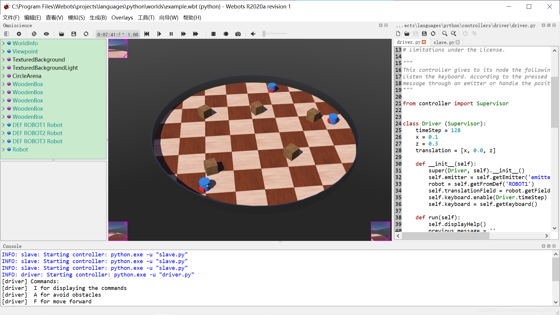Image resolution: width=560 pixels, height=315 pixels.
Task: Click the bottom-left camera overlay thumbnail
Action: (x=118, y=231)
